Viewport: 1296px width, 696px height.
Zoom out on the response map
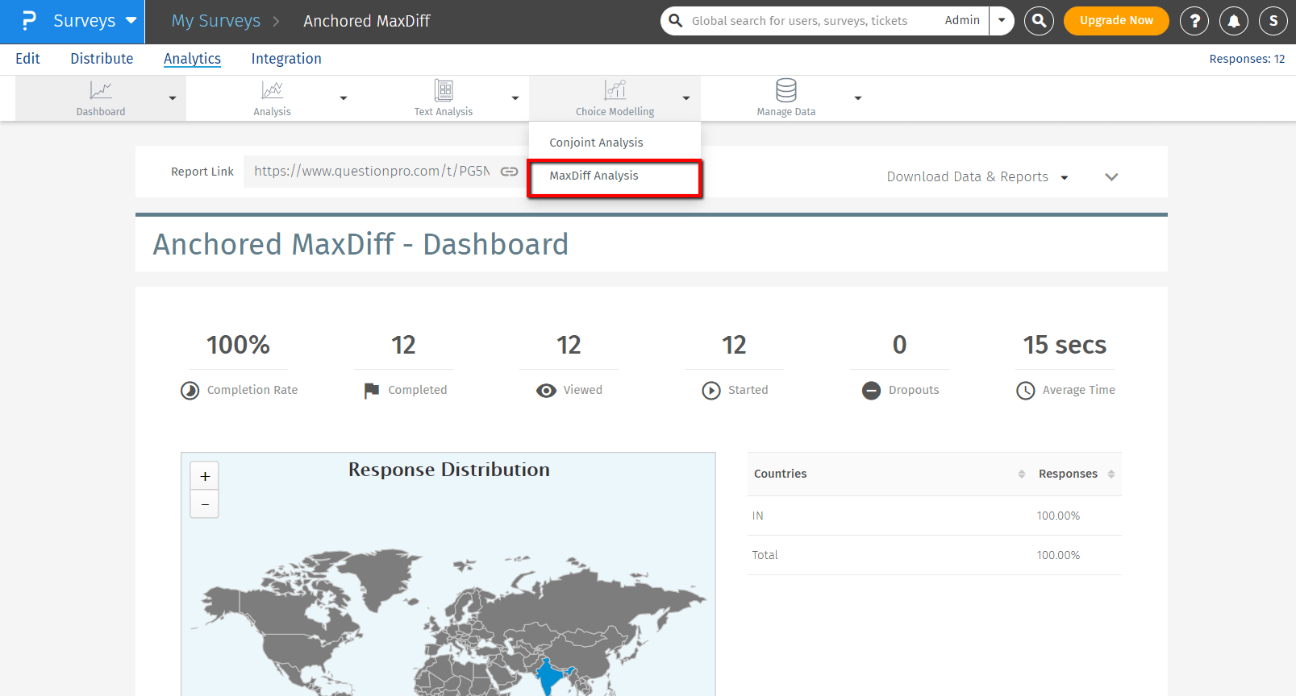pyautogui.click(x=205, y=504)
